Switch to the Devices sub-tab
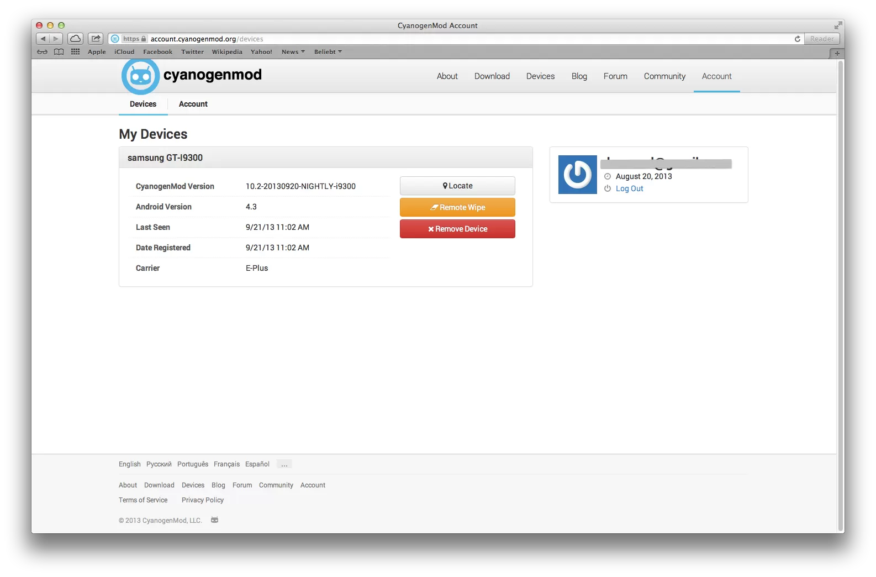This screenshot has height=577, width=876. tap(143, 104)
